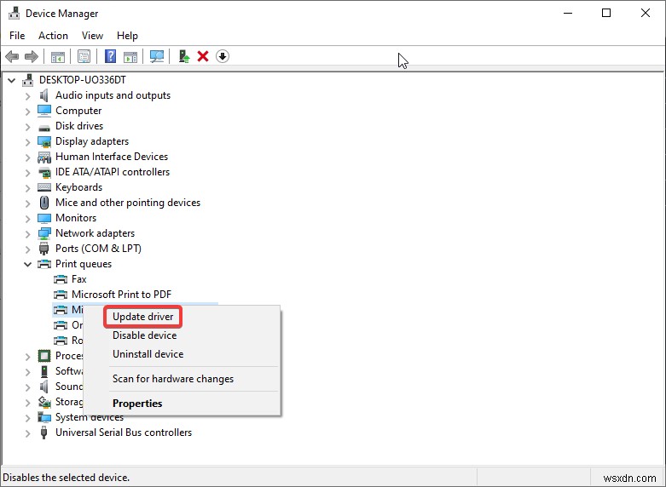Click the Print queues printer icon
666x487 pixels.
pyautogui.click(x=44, y=264)
